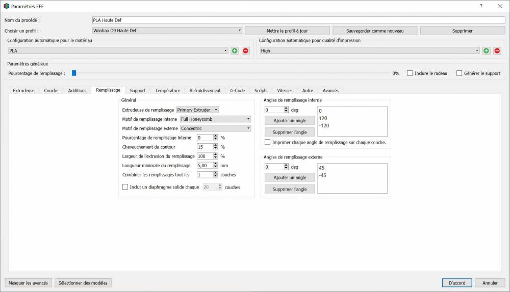Switch to the Température tab
The width and height of the screenshot is (510, 292).
click(x=167, y=90)
